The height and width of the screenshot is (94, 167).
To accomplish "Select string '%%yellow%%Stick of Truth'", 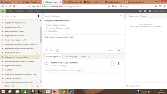I will [20, 36].
